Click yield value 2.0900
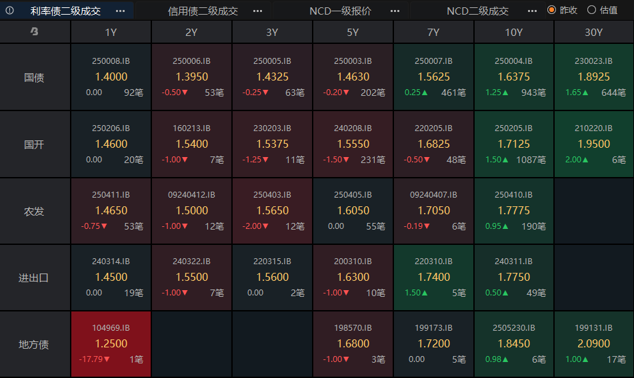 593,343
